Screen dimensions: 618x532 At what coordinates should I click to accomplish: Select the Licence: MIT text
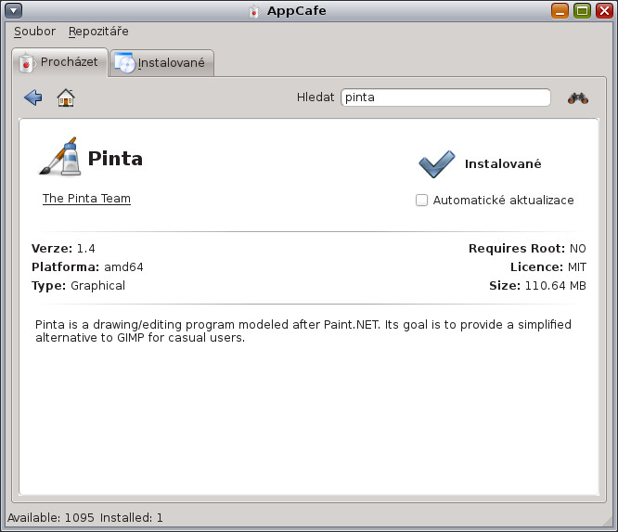[x=548, y=267]
